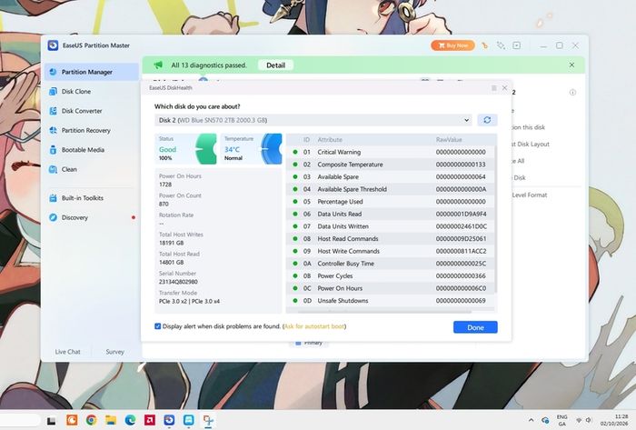The height and width of the screenshot is (430, 636).
Task: Click the tag icon in title bar
Action: click(501, 45)
